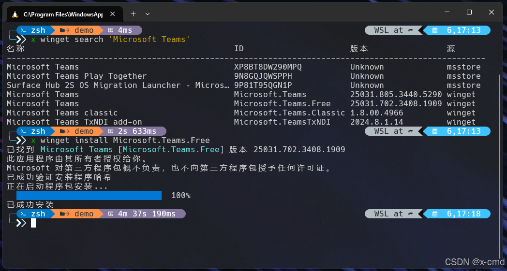
Task: Click version 25031.805.3440.5290
Action: (396, 94)
